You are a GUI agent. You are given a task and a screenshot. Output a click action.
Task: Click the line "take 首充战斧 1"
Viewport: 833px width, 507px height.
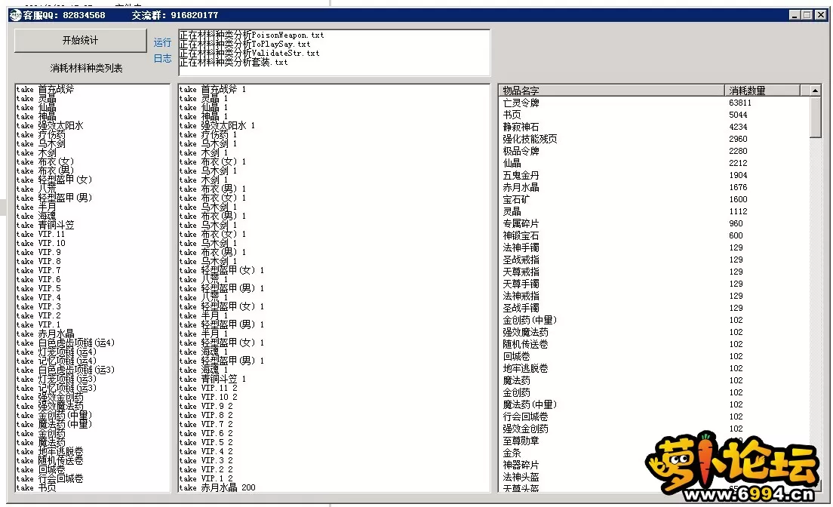coord(213,89)
